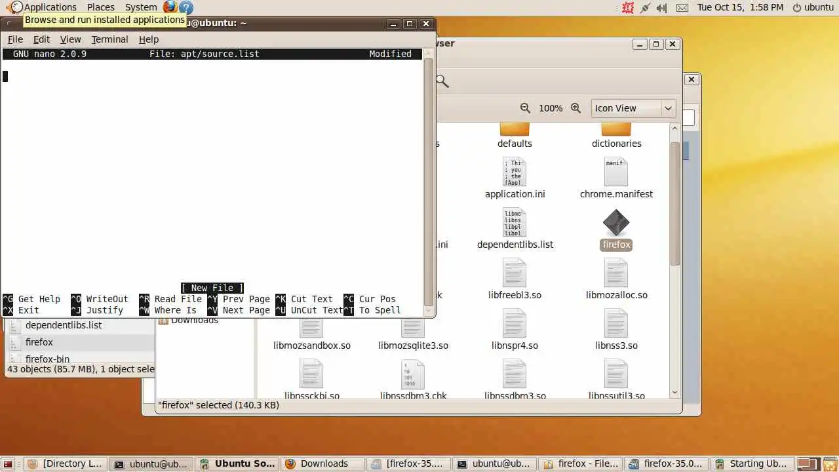
Task: Switch to firefox - File... taskbar window
Action: tap(581, 464)
